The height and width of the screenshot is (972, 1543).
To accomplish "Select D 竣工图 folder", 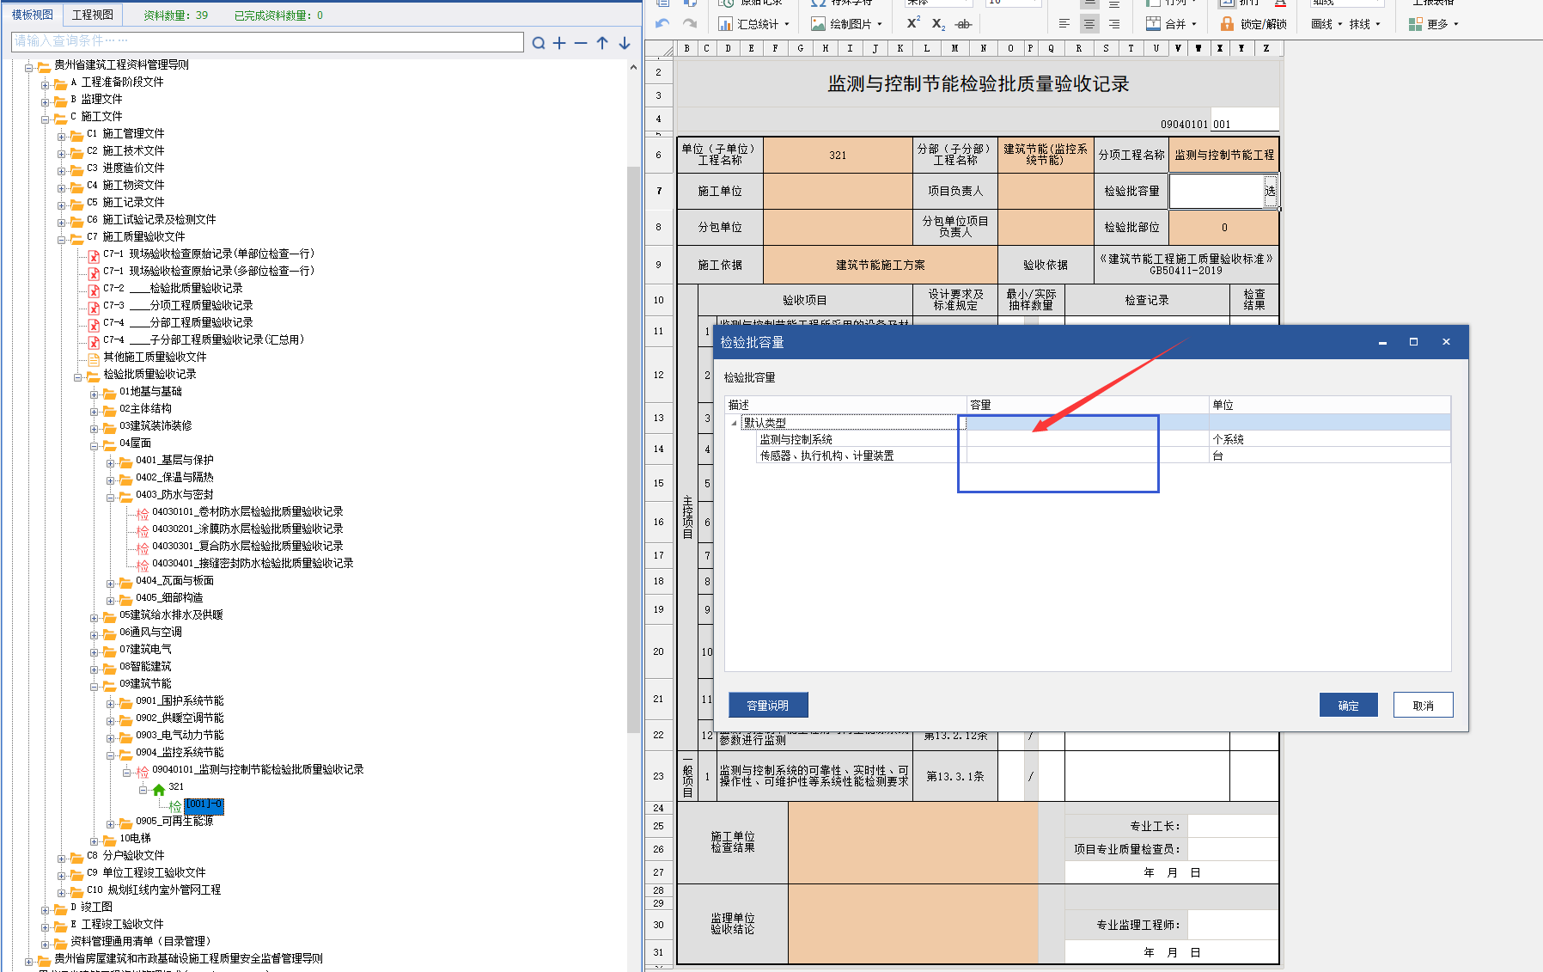I will pyautogui.click(x=83, y=907).
